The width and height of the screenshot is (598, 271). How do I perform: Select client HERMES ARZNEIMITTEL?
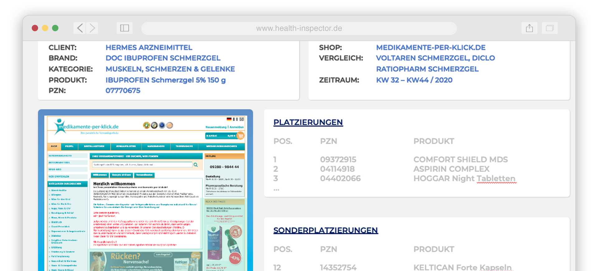click(x=149, y=48)
